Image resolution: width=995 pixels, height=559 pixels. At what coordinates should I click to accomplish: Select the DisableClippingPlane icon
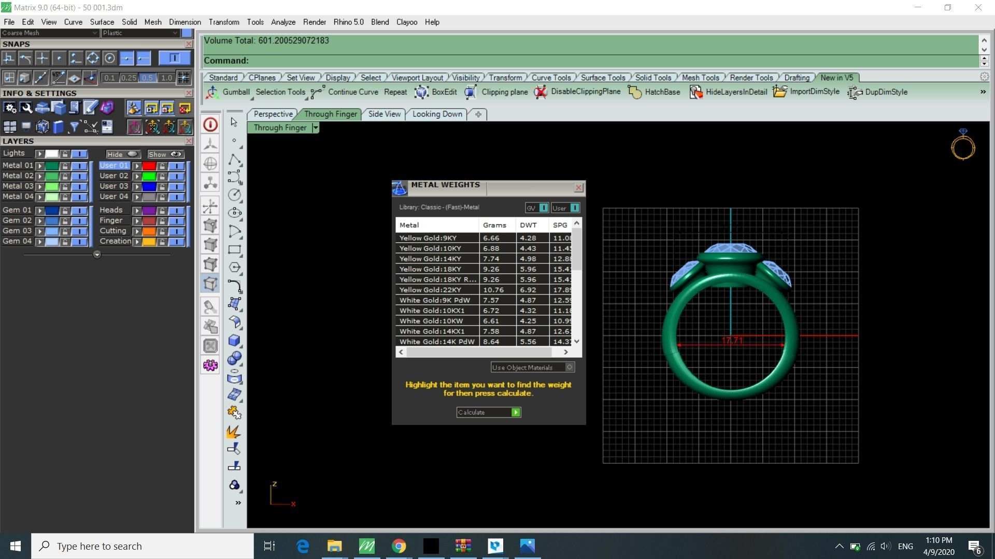coord(540,92)
